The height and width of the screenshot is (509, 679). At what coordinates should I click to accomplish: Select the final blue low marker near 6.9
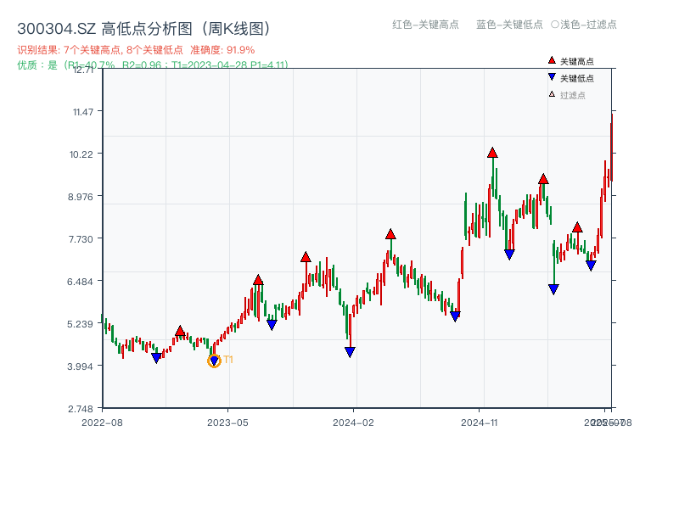pyautogui.click(x=591, y=266)
